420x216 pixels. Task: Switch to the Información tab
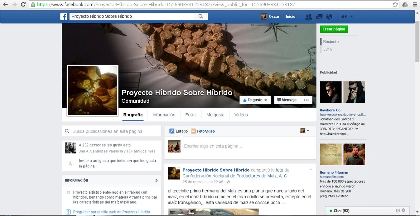point(164,115)
